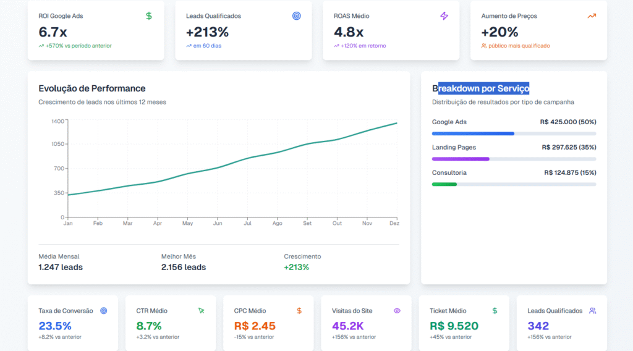Click the trending arrow icon in Aumento de Preços
This screenshot has width=633, height=351.
coord(592,16)
